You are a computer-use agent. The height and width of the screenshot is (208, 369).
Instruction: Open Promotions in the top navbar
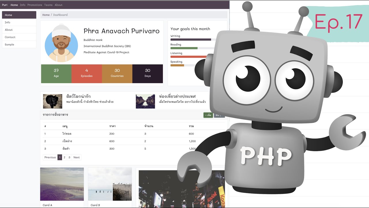point(35,5)
